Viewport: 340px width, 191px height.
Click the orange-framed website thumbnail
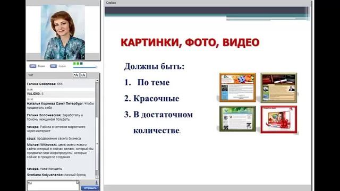237,87
